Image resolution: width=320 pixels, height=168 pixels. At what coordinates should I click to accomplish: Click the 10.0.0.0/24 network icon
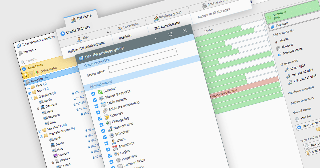286,70
